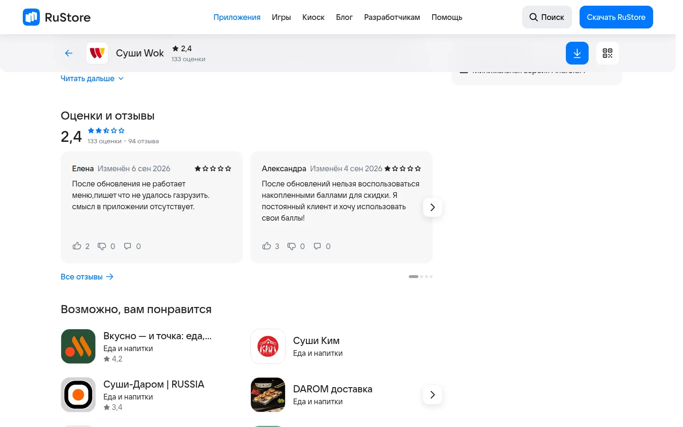This screenshot has height=427, width=683.
Task: Open the Игры tab
Action: pyautogui.click(x=281, y=17)
